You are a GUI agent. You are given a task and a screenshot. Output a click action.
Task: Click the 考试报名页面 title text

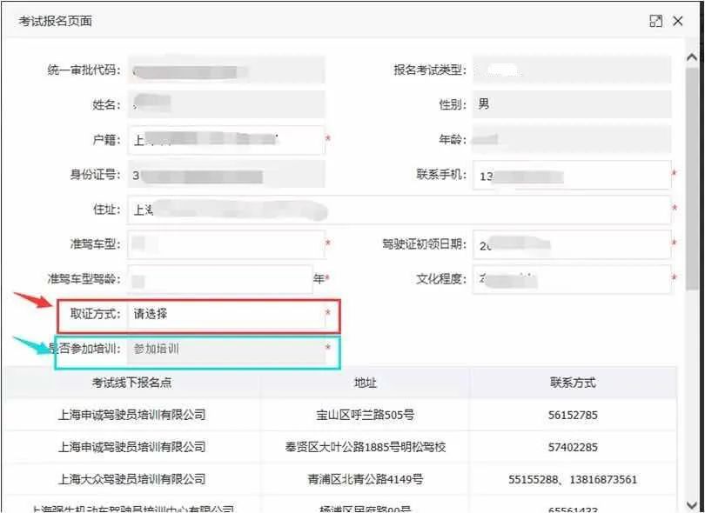[56, 21]
